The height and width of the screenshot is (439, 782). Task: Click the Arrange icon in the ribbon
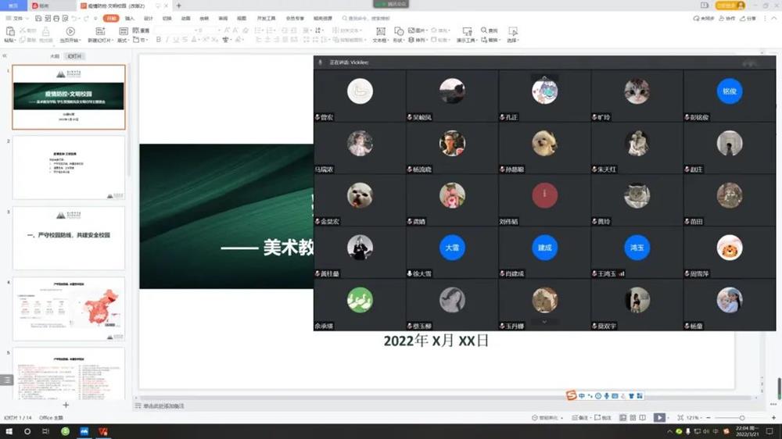click(411, 40)
